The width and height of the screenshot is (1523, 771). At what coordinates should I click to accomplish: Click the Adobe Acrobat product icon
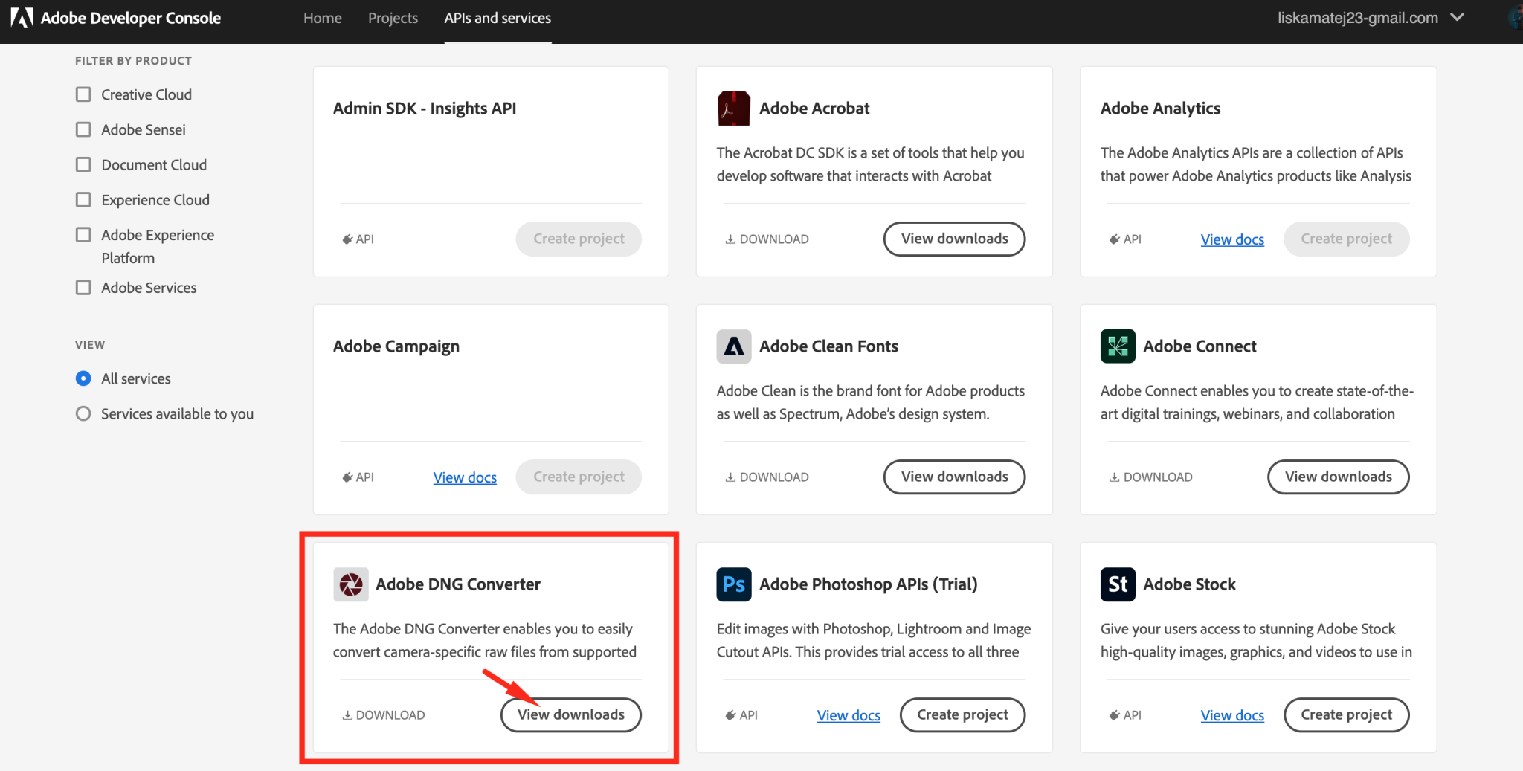tap(733, 109)
